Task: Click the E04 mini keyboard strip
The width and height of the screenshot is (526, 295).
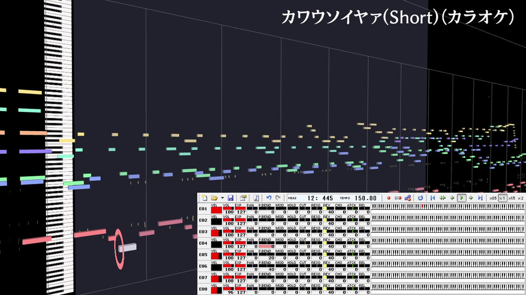Action: [448, 241]
